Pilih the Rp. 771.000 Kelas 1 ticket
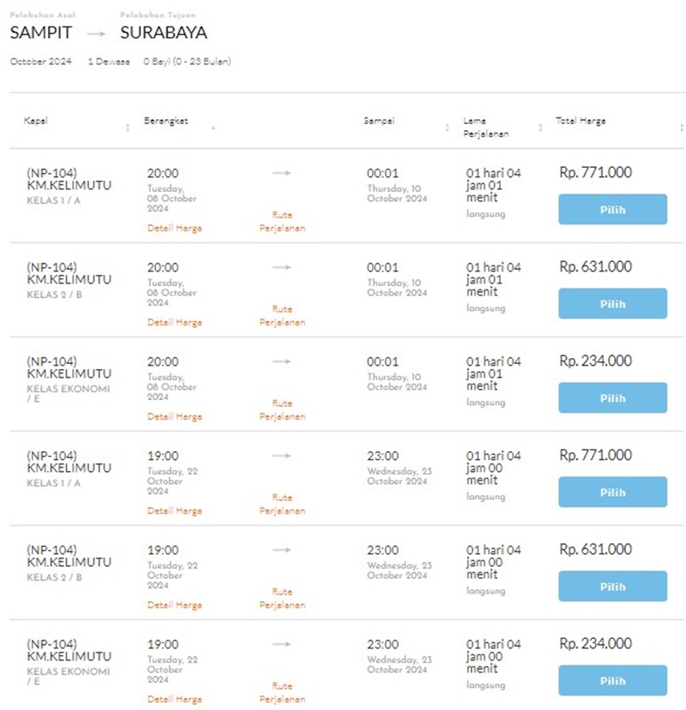Screen dimensions: 686x710 coord(612,209)
